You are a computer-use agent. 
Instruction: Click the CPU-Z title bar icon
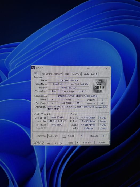[33, 68]
